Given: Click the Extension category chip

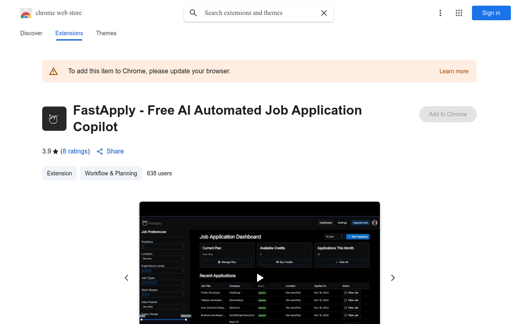Looking at the screenshot, I should pyautogui.click(x=59, y=173).
